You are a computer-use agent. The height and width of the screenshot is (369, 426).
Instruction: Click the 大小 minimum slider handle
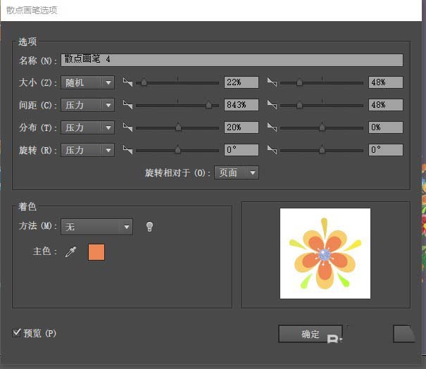(144, 82)
